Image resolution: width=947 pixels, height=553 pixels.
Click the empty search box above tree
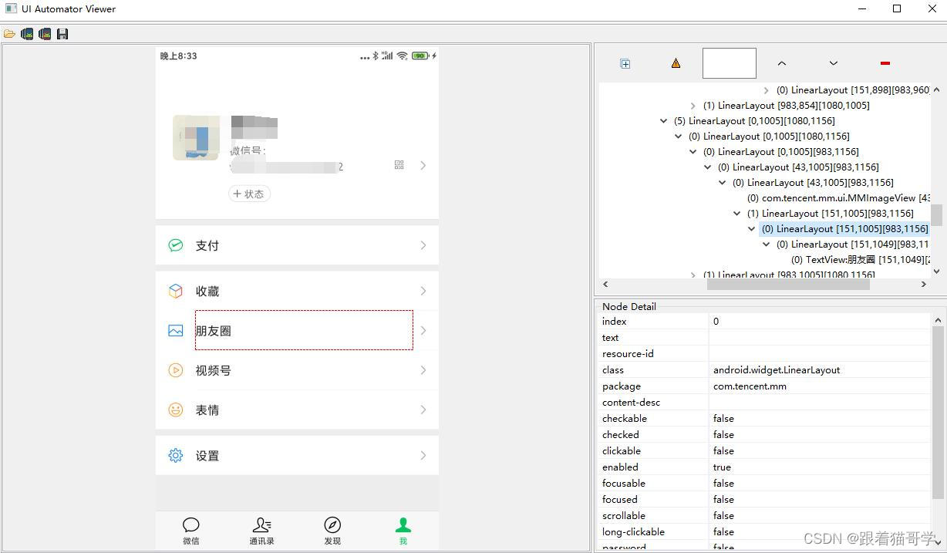[x=729, y=63]
